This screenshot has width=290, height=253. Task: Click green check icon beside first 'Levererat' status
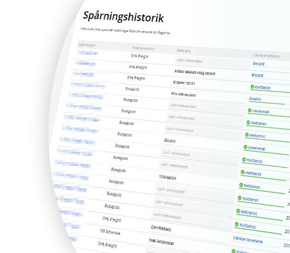(x=250, y=110)
